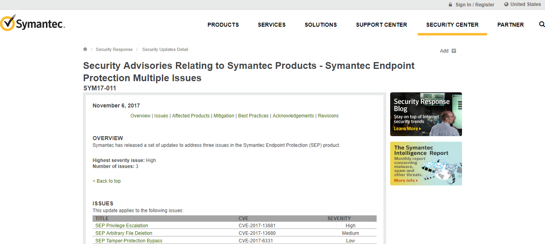This screenshot has height=244, width=545.
Task: Open Security Response Blog banner
Action: [426, 114]
